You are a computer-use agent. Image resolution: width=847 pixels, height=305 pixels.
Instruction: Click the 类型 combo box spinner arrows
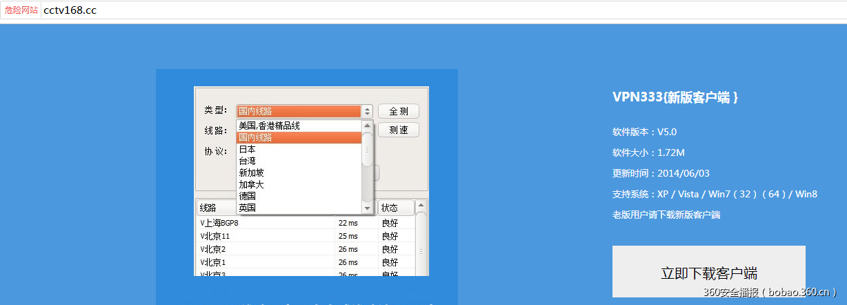367,111
